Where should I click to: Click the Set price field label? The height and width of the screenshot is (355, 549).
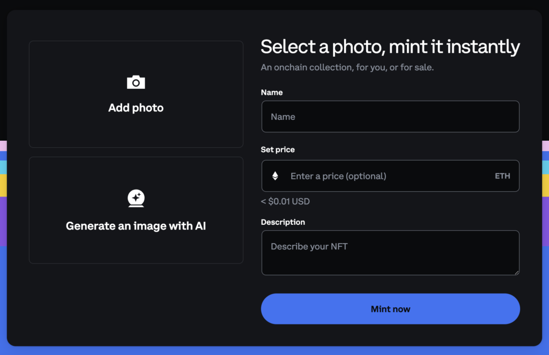(278, 149)
